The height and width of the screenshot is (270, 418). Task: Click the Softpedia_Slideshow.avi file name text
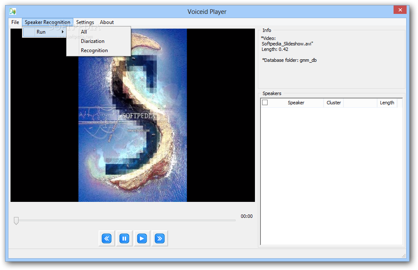coord(287,44)
